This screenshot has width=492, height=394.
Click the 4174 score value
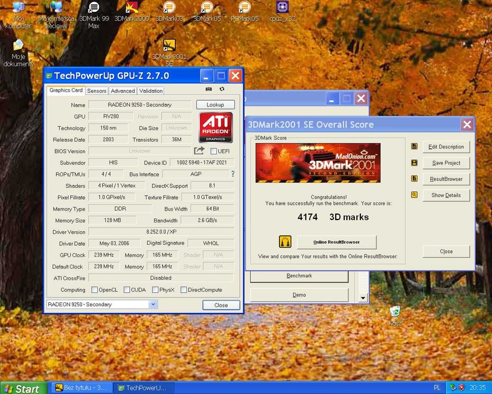308,217
